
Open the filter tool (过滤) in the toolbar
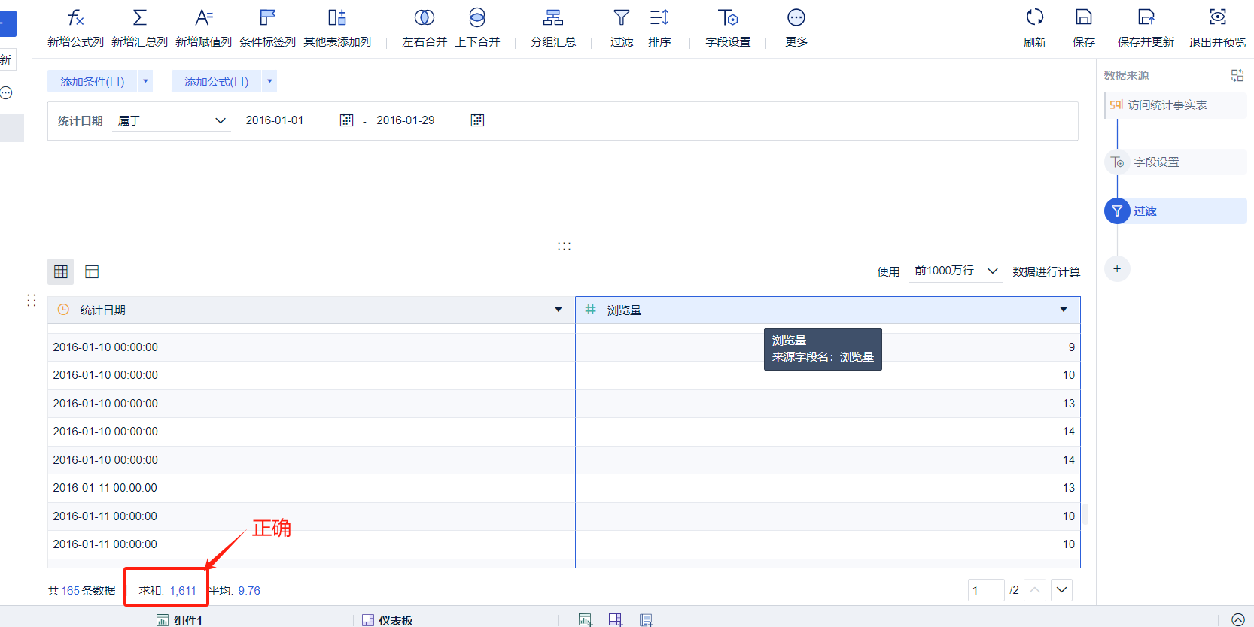point(622,28)
